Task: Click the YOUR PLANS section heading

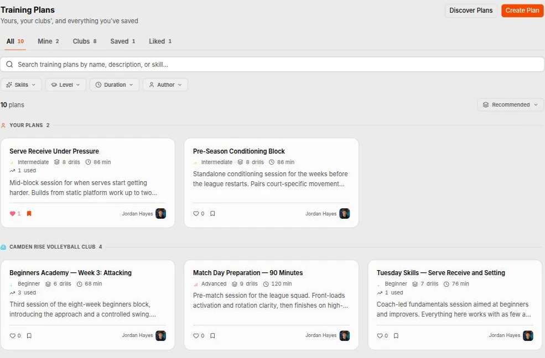Action: coord(26,125)
